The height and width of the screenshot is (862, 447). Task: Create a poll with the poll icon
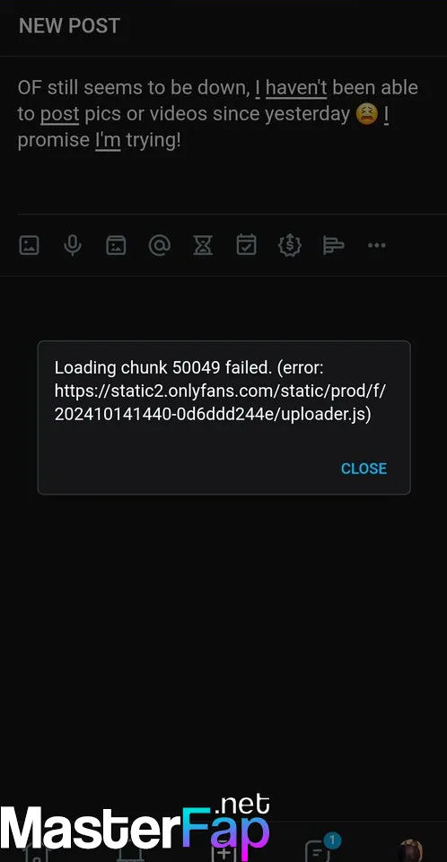coord(333,245)
